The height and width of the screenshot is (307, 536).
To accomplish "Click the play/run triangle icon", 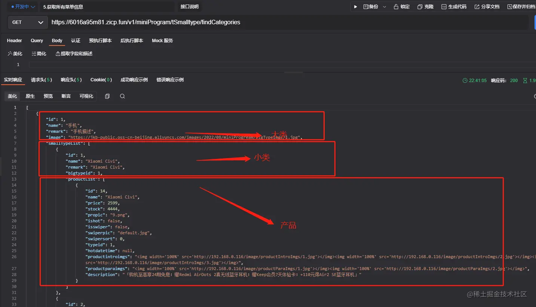I will pyautogui.click(x=355, y=7).
